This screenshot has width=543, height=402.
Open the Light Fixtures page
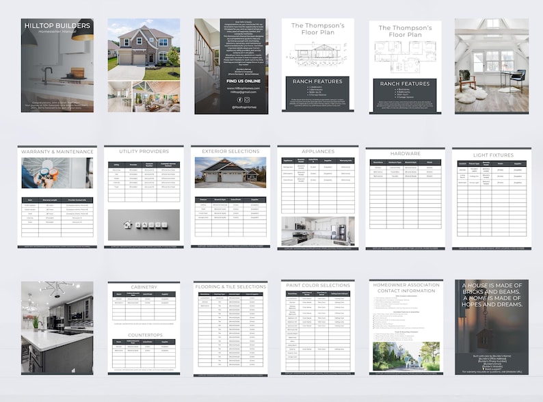[x=492, y=198]
